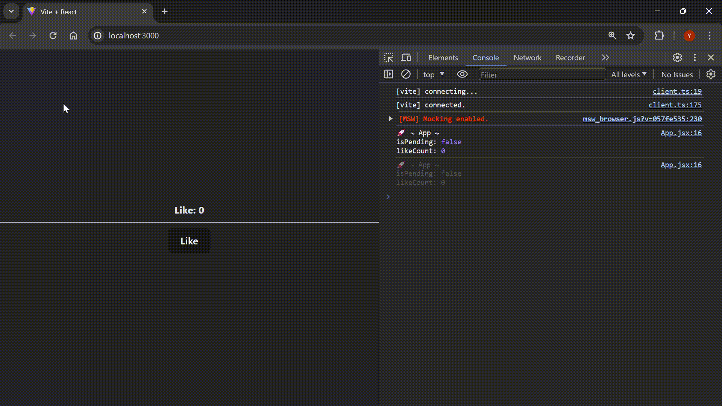This screenshot has height=406, width=722.
Task: Open the App.jsx:16 source link
Action: click(681, 133)
